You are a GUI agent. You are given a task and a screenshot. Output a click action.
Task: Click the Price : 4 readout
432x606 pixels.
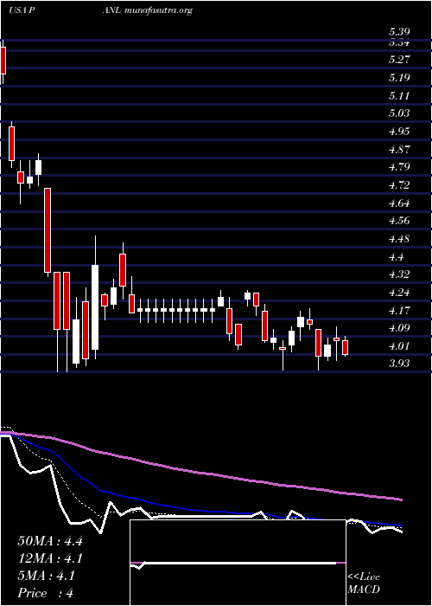(x=46, y=593)
